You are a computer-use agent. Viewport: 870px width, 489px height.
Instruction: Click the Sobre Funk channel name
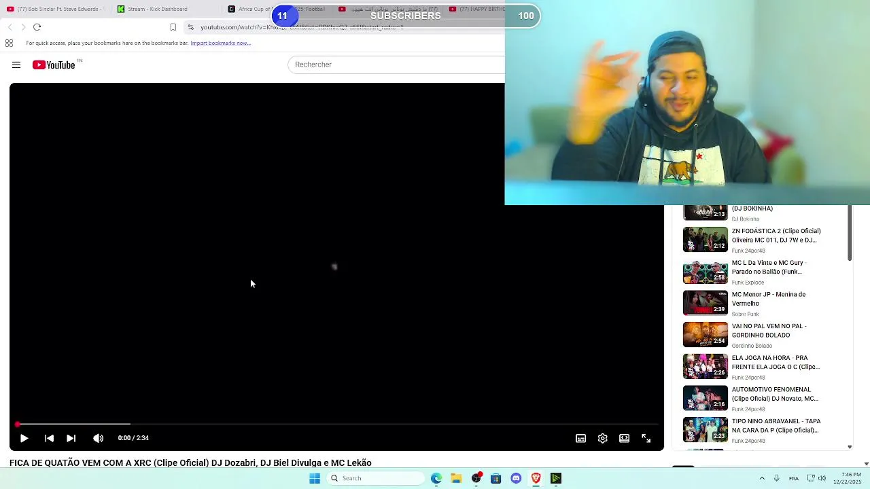(x=745, y=314)
